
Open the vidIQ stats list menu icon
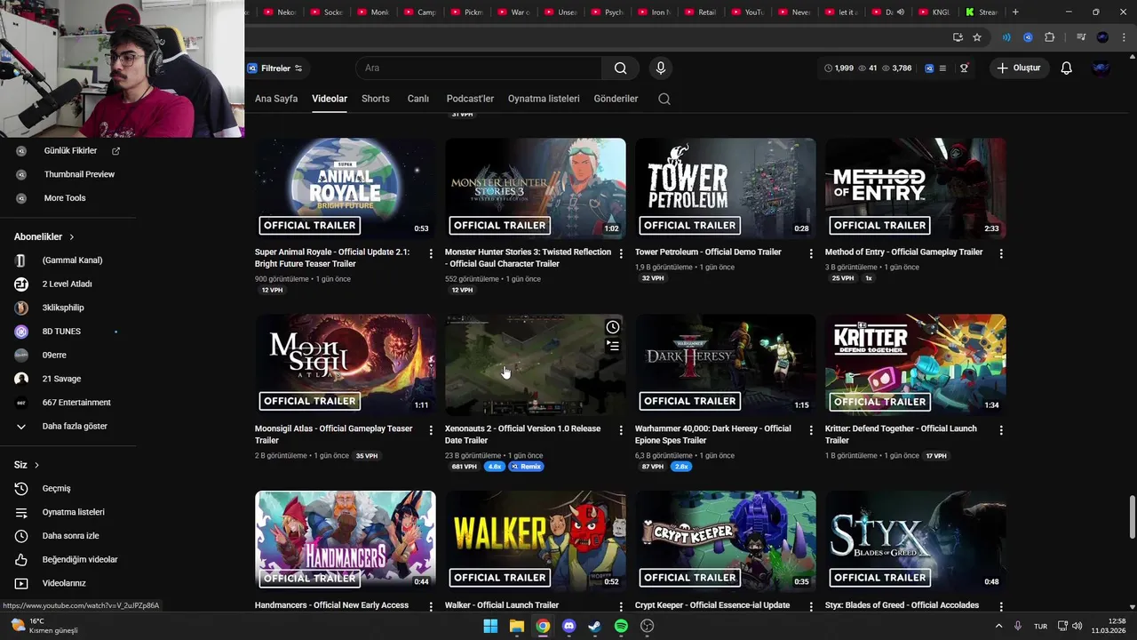[942, 68]
